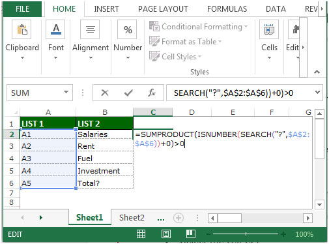Expand the Font dropdown arrow
329x244 pixels.
coord(55,57)
